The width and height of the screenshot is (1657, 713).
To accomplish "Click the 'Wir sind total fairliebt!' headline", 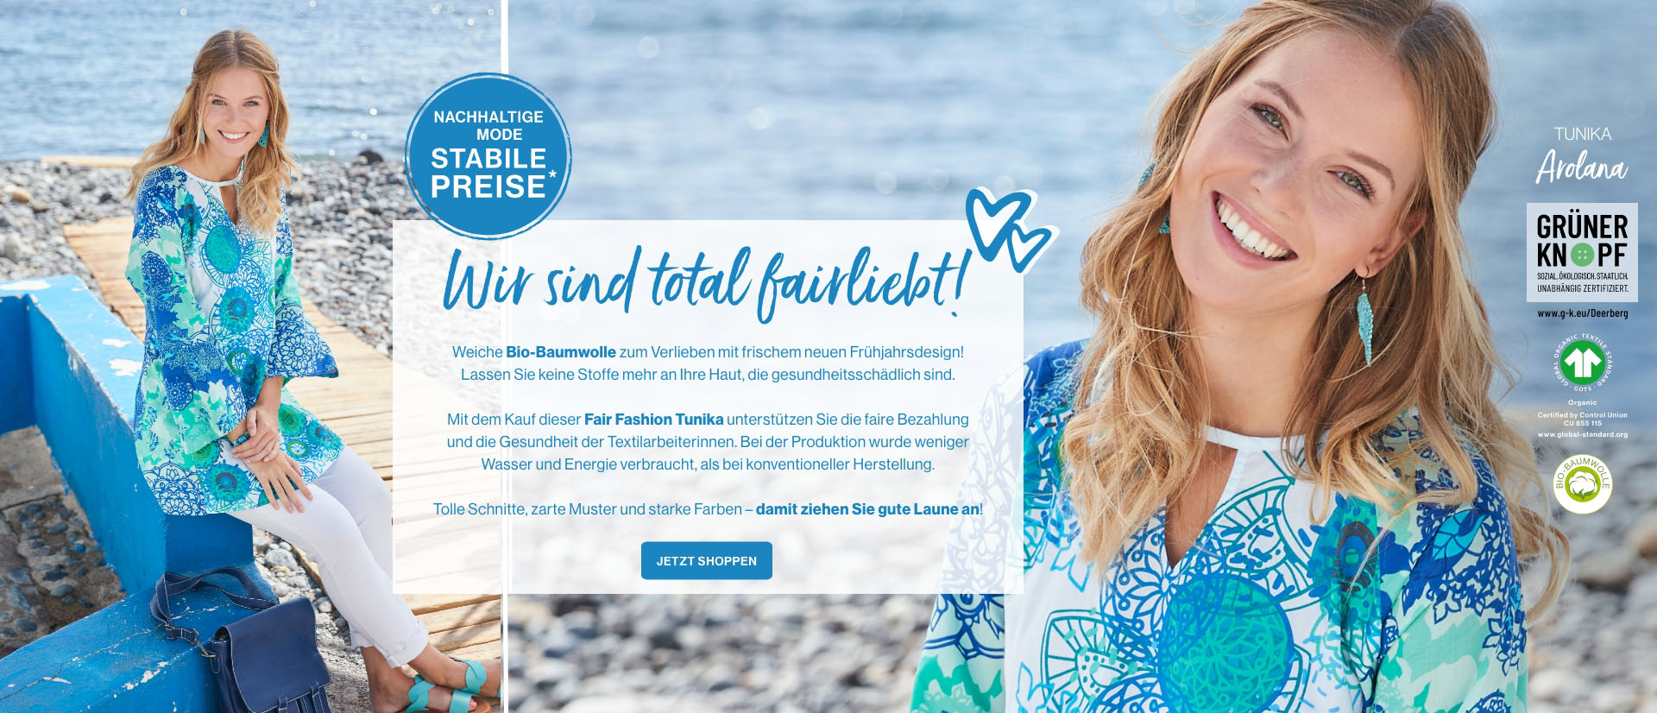I will (704, 281).
